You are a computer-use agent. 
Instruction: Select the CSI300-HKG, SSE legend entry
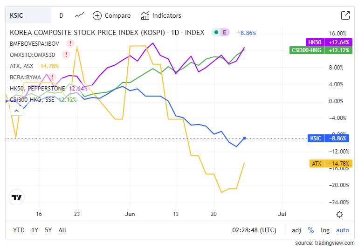pyautogui.click(x=32, y=100)
